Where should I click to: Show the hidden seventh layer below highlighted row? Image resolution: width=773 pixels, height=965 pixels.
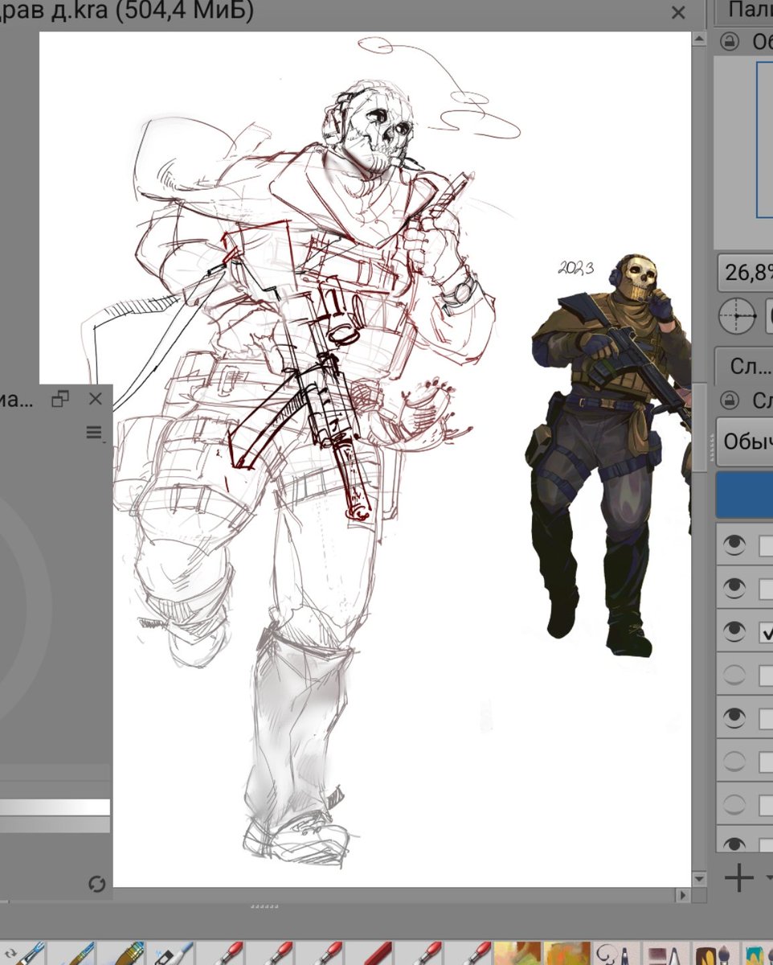click(x=734, y=803)
